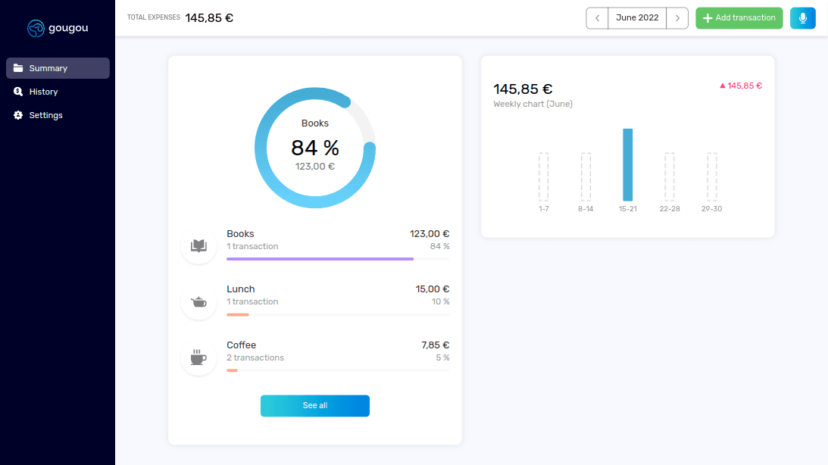Screen dimensions: 828x465
Task: Click the See all button
Action: click(314, 406)
